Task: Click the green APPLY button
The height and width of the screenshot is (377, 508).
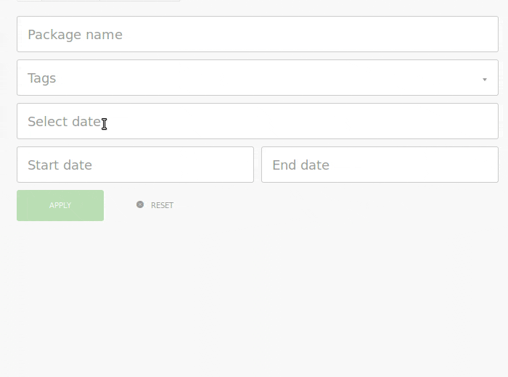Action: click(x=60, y=205)
